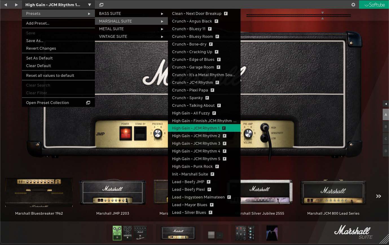Open the settings gear

[353, 5]
